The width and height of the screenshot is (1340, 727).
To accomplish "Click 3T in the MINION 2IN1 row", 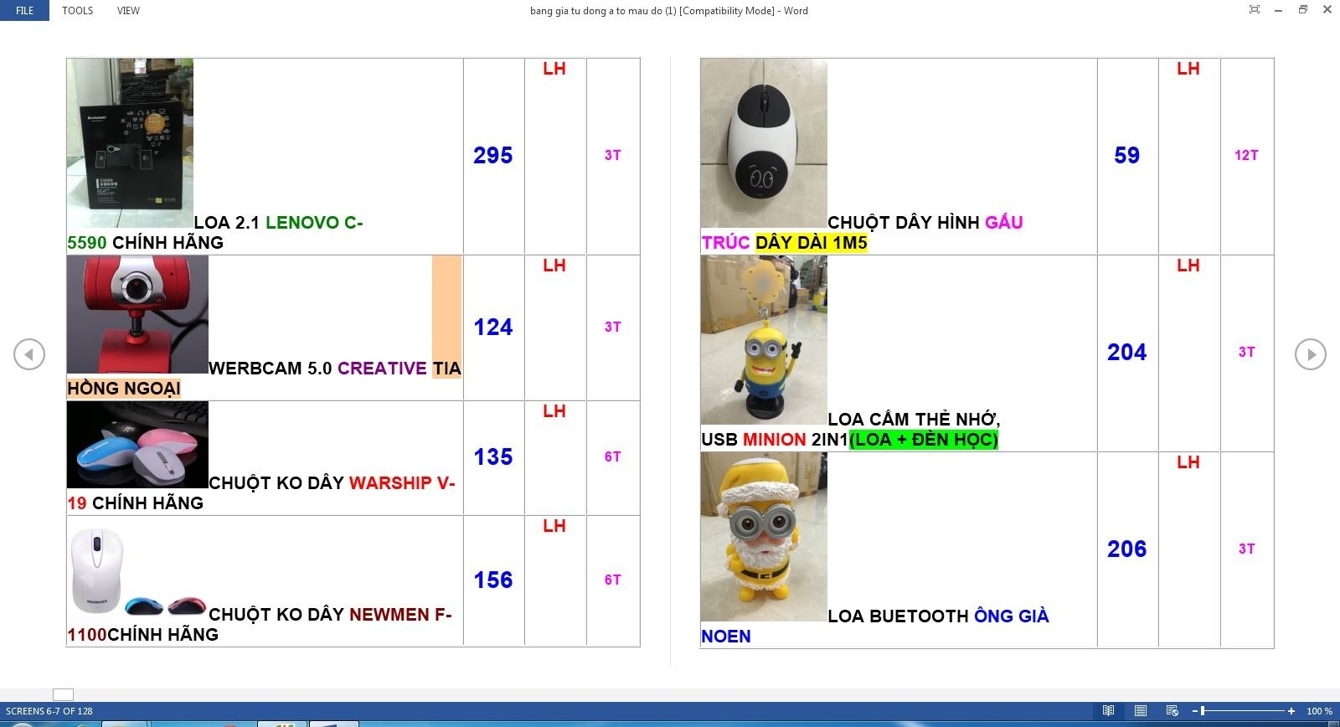I will coord(1247,353).
